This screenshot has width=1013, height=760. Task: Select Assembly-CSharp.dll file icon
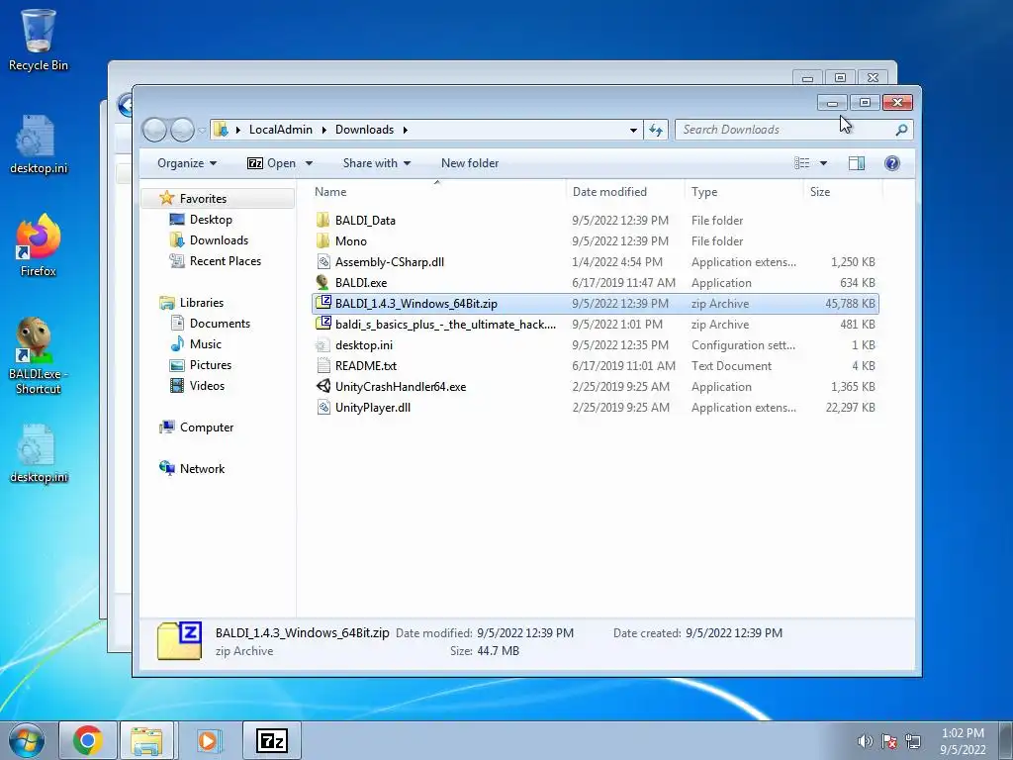(x=323, y=261)
